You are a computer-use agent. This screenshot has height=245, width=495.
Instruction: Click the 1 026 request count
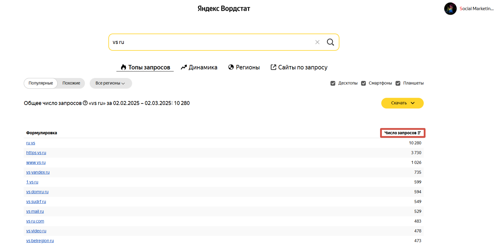click(x=416, y=162)
